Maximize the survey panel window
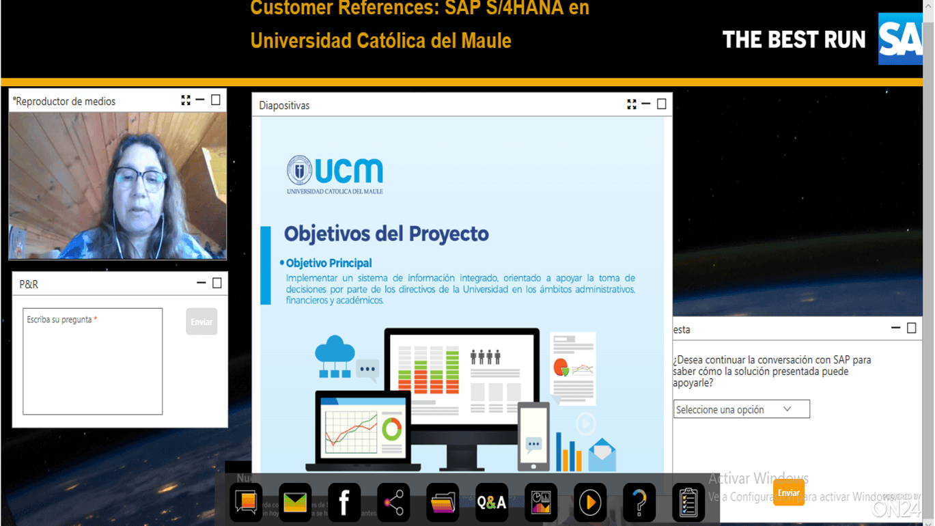This screenshot has width=935, height=526. [911, 328]
